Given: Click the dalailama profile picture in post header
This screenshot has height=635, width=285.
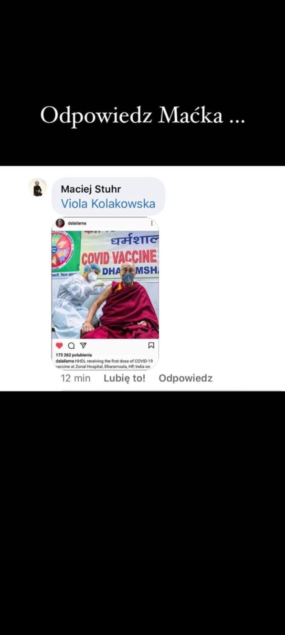Looking at the screenshot, I should [60, 223].
